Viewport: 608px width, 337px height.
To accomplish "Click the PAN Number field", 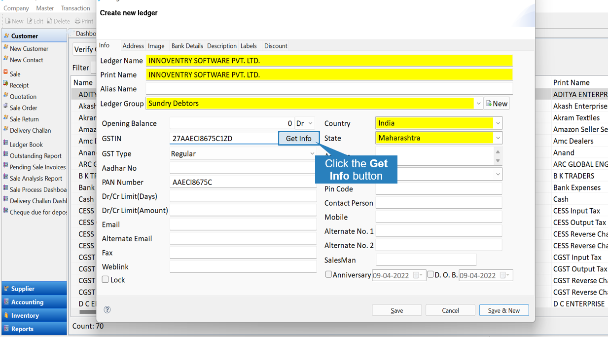I will 243,183.
